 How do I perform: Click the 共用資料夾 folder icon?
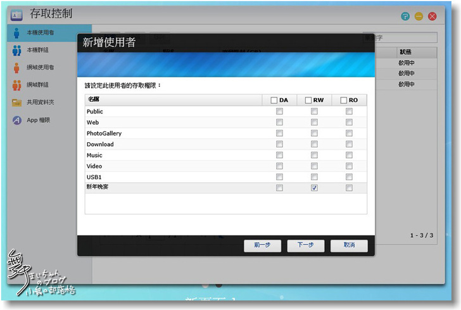[x=16, y=102]
